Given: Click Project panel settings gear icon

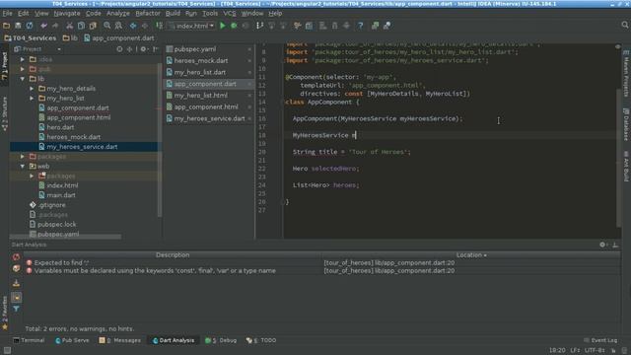Looking at the screenshot, I should pos(143,49).
